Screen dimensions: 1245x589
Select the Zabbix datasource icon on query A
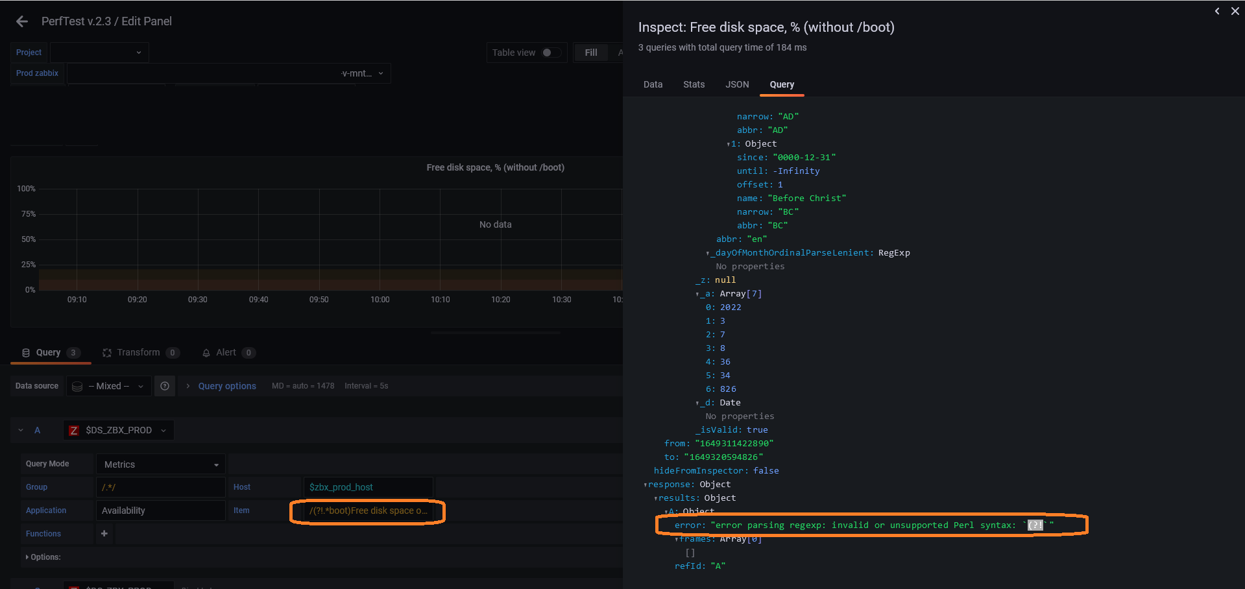point(73,429)
